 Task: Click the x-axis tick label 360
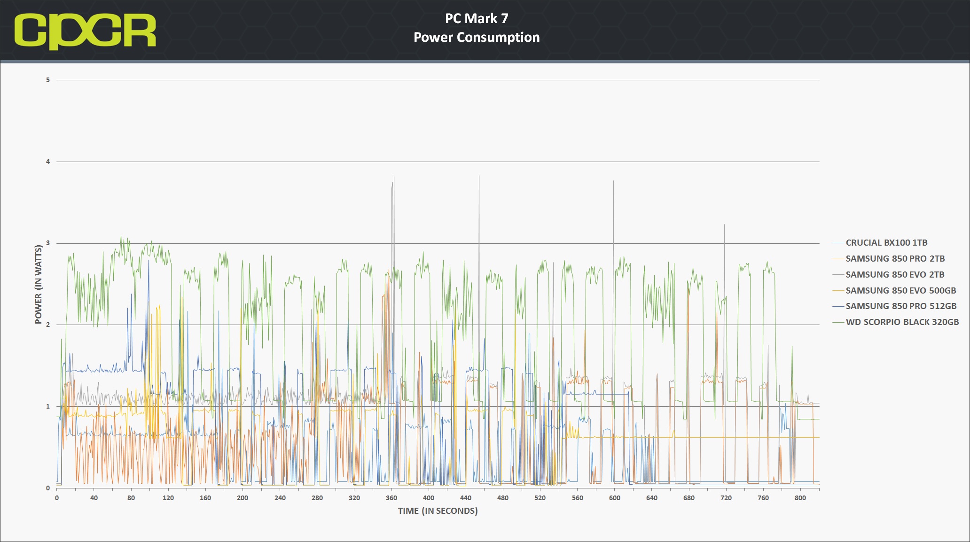click(391, 498)
